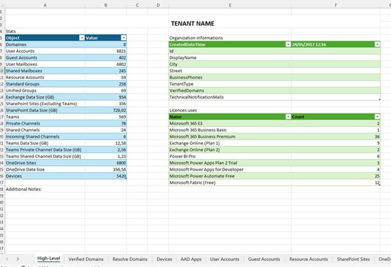391x267 pixels.
Task: Click the next sheet navigation arrow
Action: [18, 259]
